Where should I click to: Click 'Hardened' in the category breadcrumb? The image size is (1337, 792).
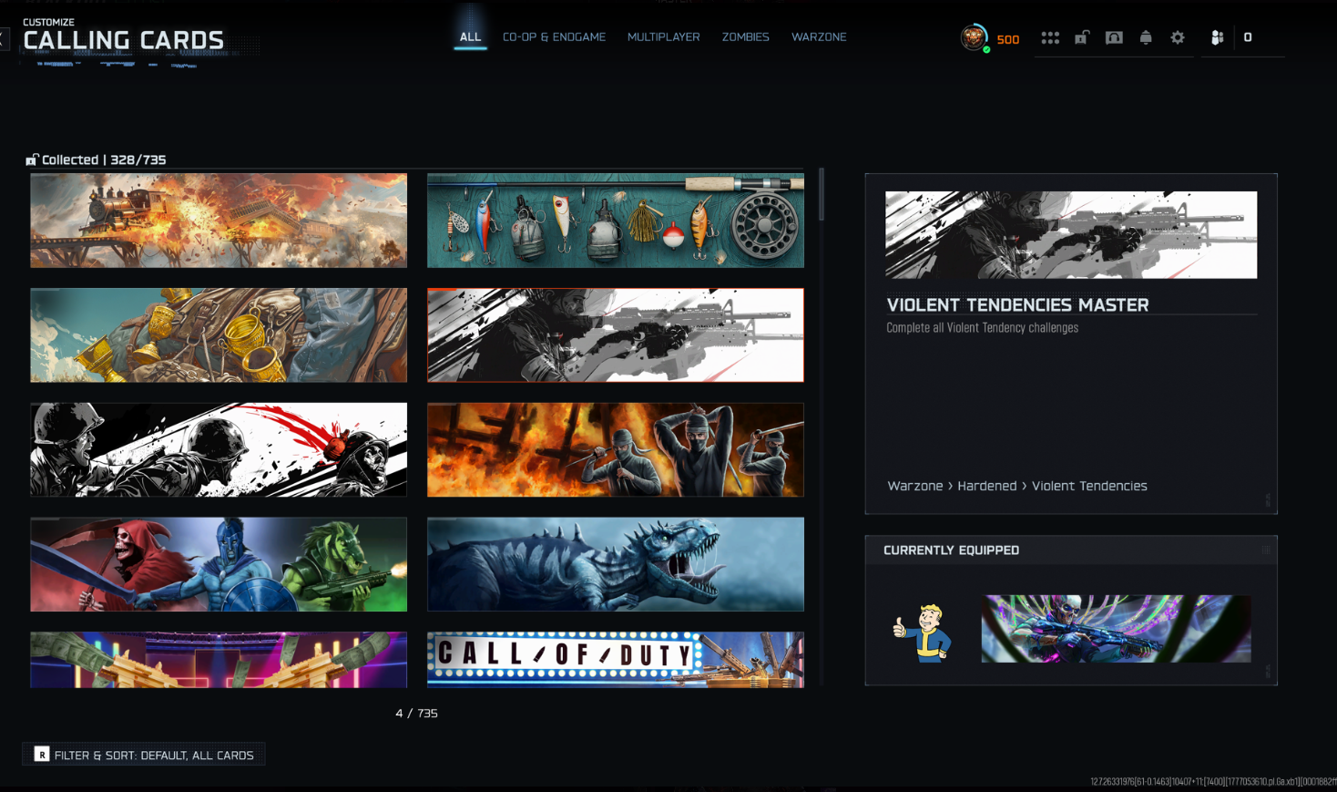tap(986, 486)
